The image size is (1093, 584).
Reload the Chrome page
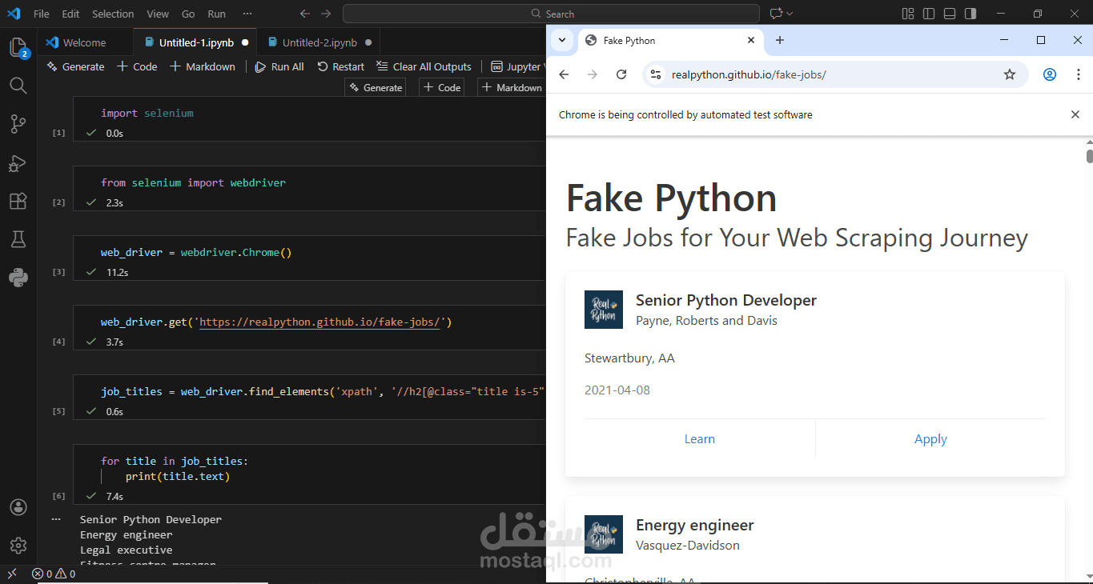tap(621, 74)
